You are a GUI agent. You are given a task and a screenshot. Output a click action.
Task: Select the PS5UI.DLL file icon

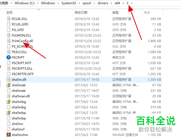[x=9, y=52]
